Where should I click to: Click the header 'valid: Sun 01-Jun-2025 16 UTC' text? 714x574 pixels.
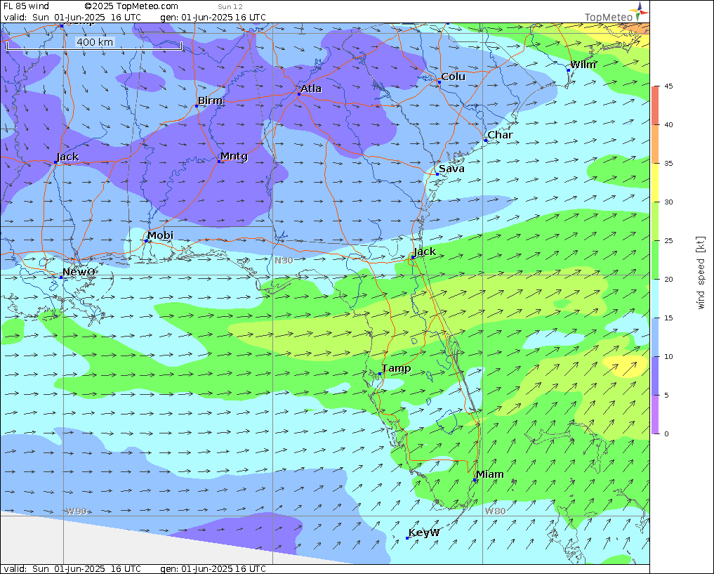pyautogui.click(x=72, y=18)
